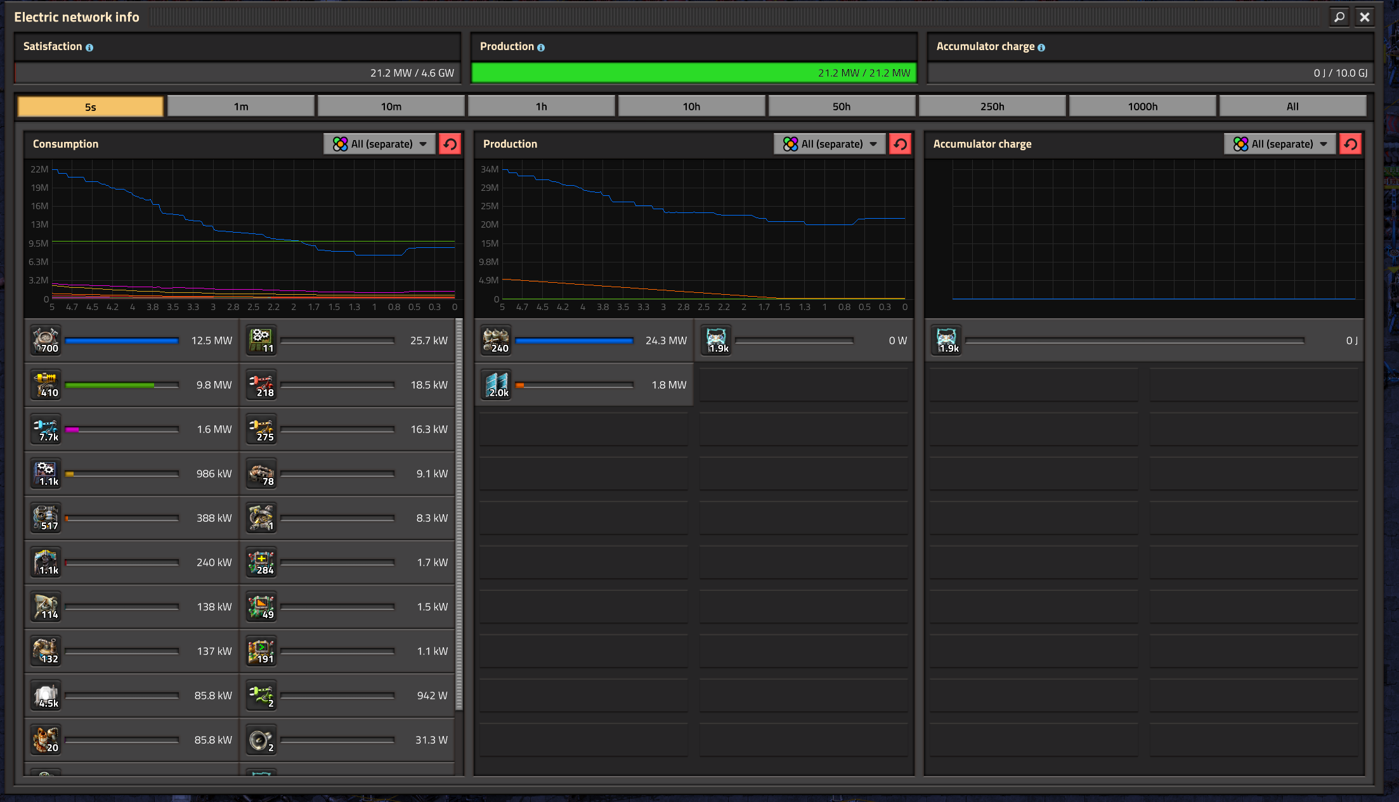Click the consumer icon labeled 132
Screen dimensions: 1399x802
(x=46, y=651)
